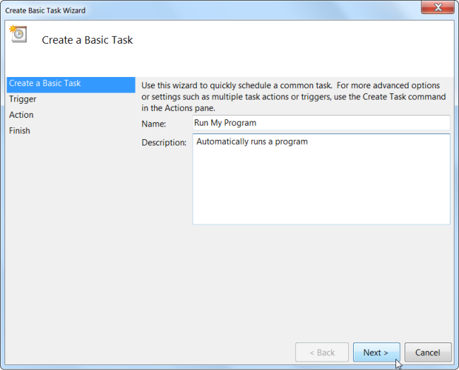Cancel the wizard with the Cancel button
Image resolution: width=459 pixels, height=370 pixels.
click(x=427, y=352)
